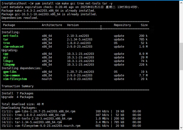183x130 pixels.
Task: Select the gpm-libs dependency name
Action: (x=10, y=72)
